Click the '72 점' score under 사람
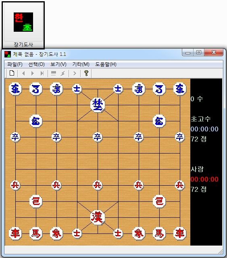Viewport: 227px width, 258px height. coord(199,189)
